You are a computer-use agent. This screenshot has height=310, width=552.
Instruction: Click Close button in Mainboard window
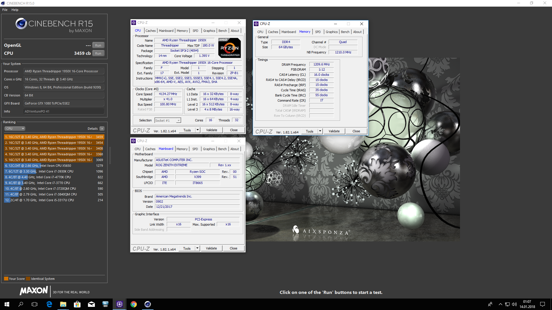point(233,248)
